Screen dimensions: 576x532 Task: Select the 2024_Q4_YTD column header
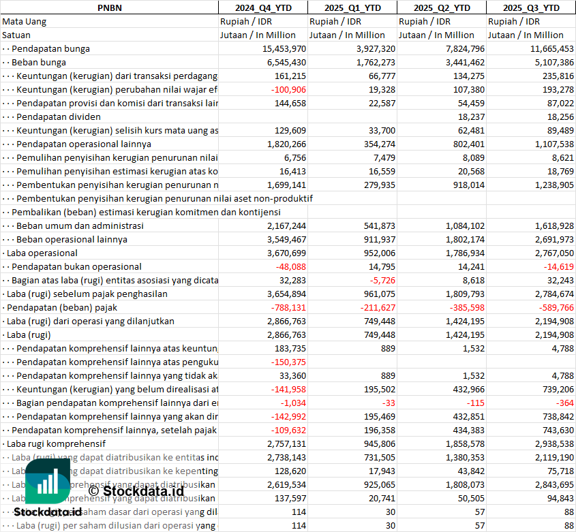pyautogui.click(x=263, y=7)
